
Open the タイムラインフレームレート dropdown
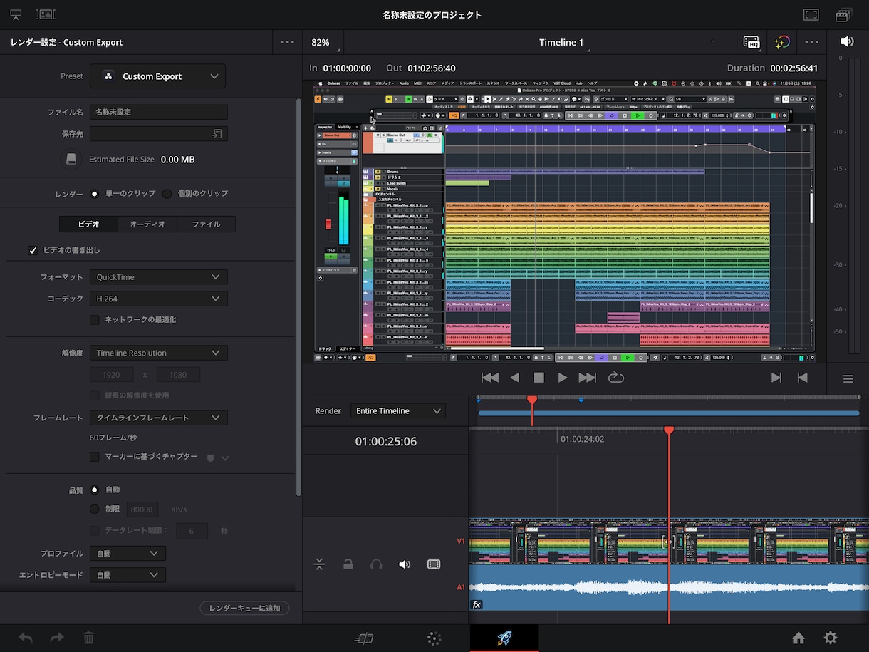pos(159,418)
